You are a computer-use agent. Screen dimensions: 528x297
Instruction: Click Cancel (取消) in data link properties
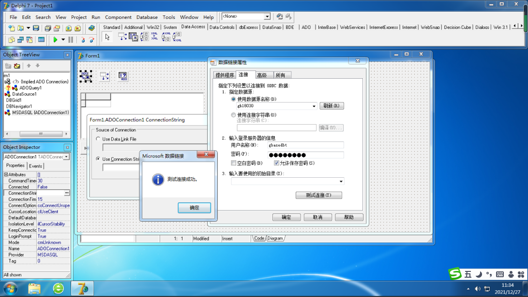coord(317,217)
